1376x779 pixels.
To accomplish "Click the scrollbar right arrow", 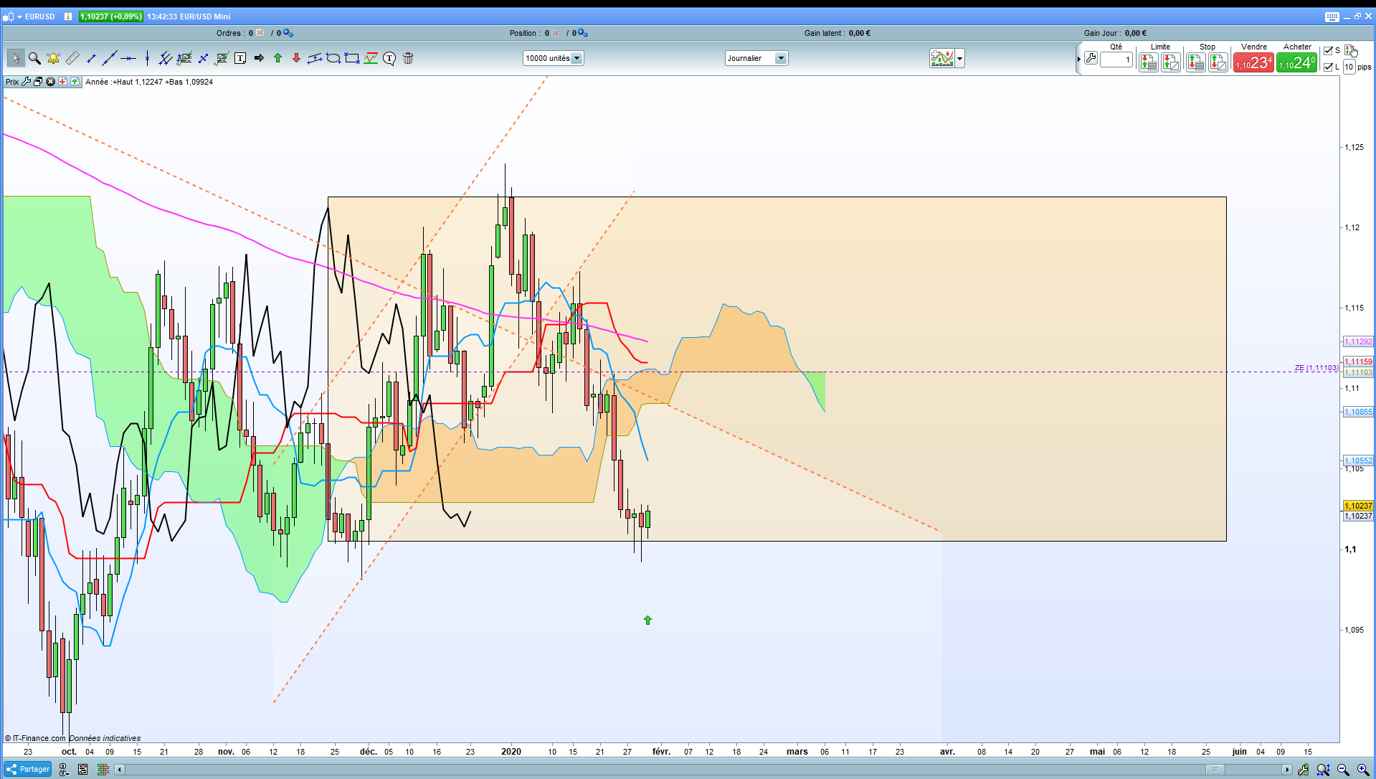I will (x=1286, y=770).
